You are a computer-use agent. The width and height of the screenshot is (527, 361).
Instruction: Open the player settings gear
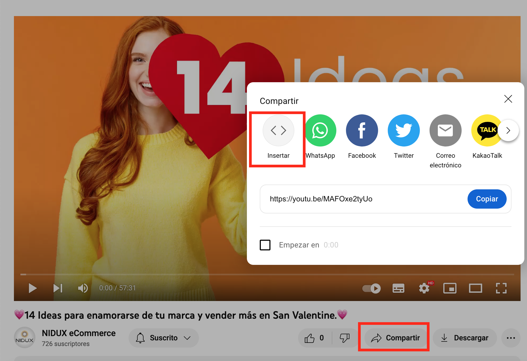[424, 288]
